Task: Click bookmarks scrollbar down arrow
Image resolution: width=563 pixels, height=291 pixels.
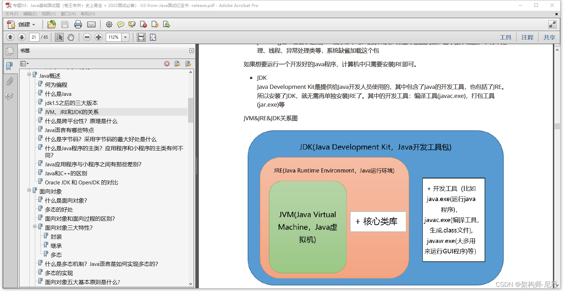Action: 191,284
